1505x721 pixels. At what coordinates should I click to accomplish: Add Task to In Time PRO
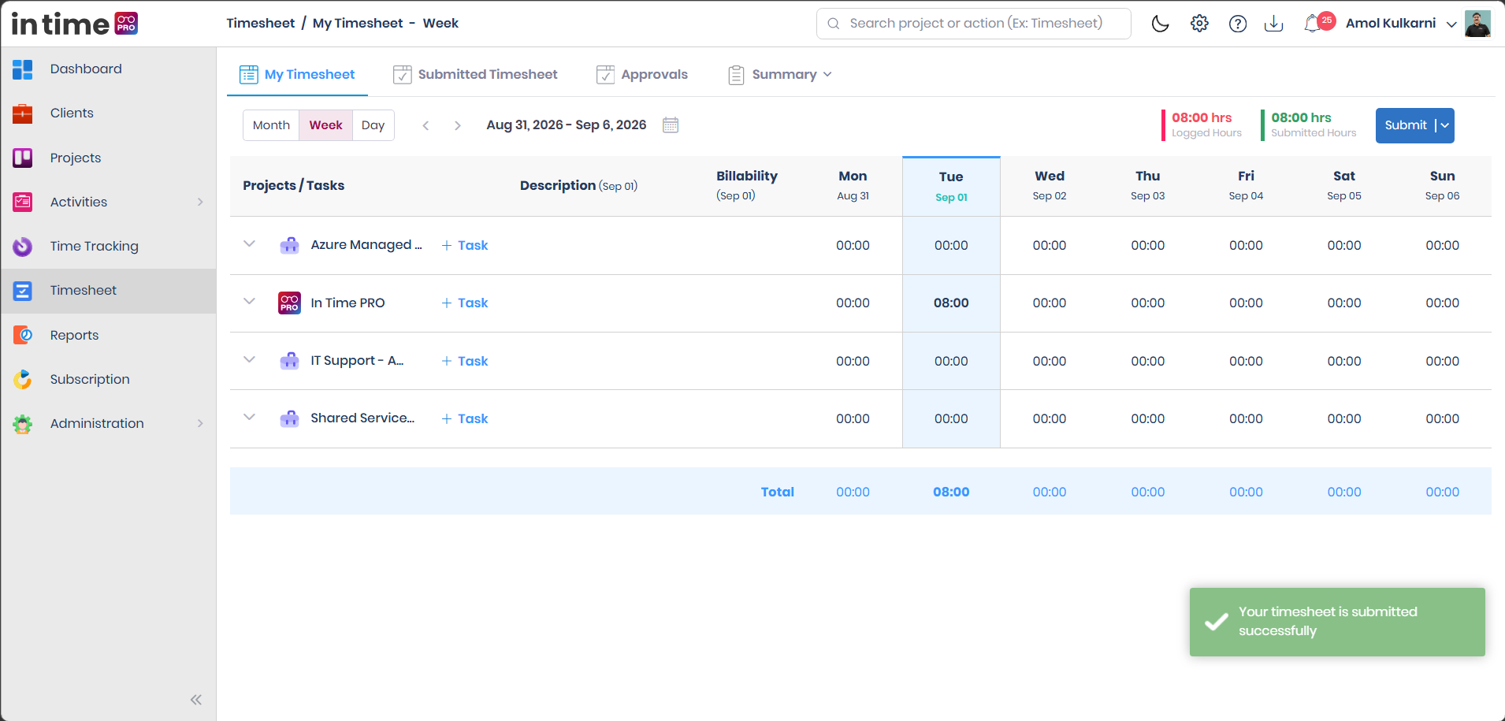click(x=465, y=303)
